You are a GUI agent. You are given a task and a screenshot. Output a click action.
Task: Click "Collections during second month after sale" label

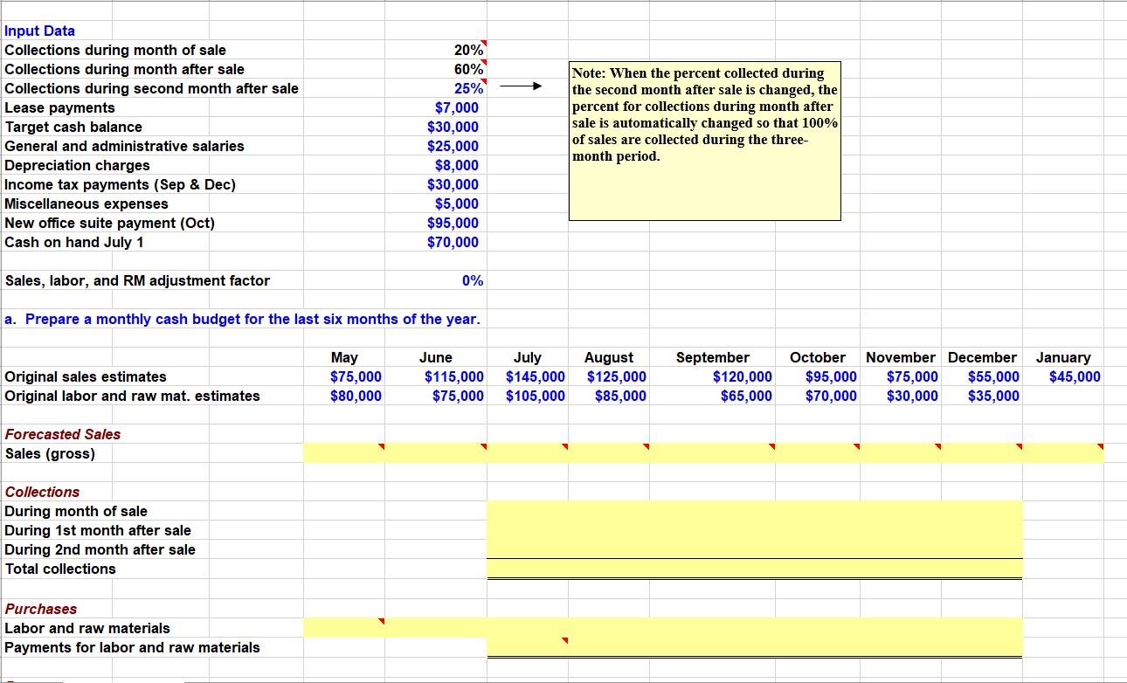pyautogui.click(x=152, y=88)
